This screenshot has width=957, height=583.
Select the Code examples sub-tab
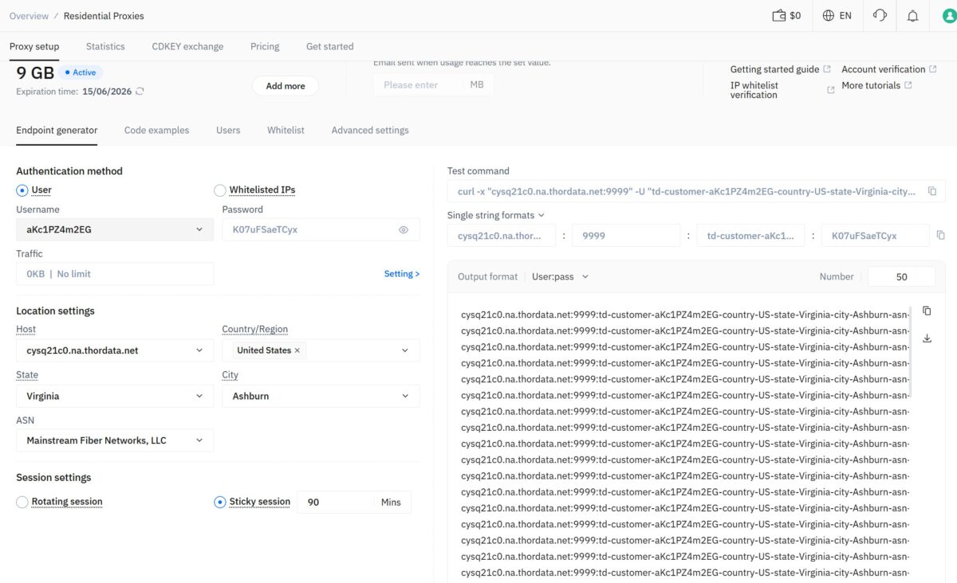(x=157, y=130)
